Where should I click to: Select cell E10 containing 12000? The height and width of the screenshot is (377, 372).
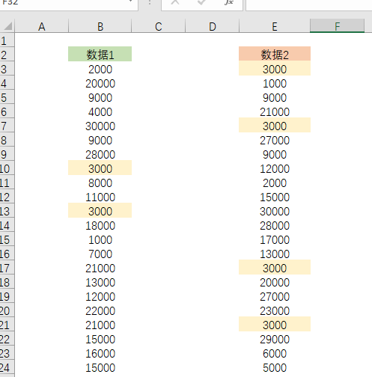coord(275,168)
